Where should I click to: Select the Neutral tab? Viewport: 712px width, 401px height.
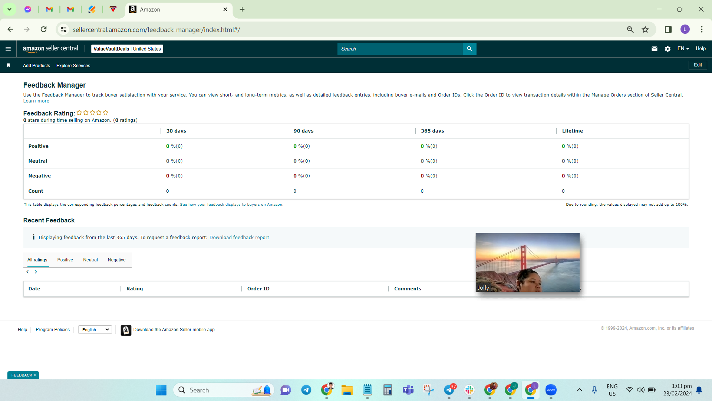[90, 260]
